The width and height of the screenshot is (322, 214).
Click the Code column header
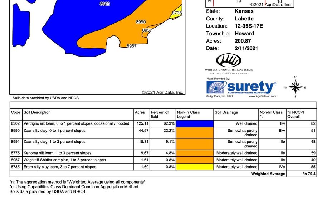pos(16,112)
